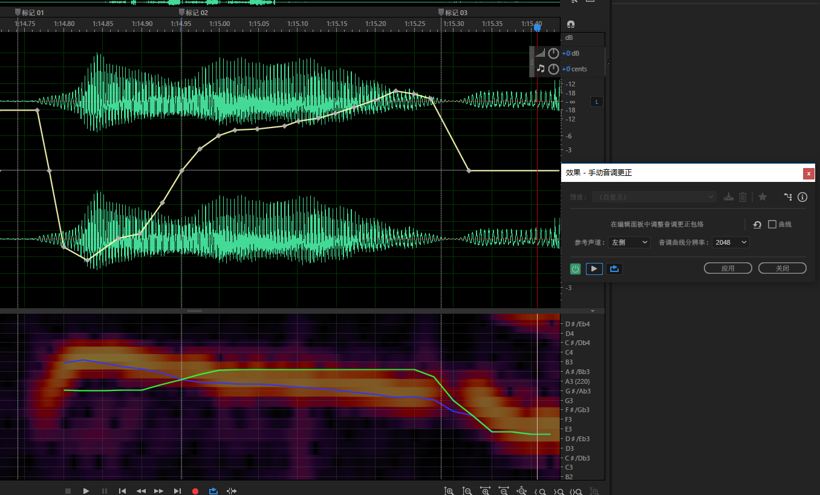820x495 pixels.
Task: Toggle the effect power state button
Action: 575,268
